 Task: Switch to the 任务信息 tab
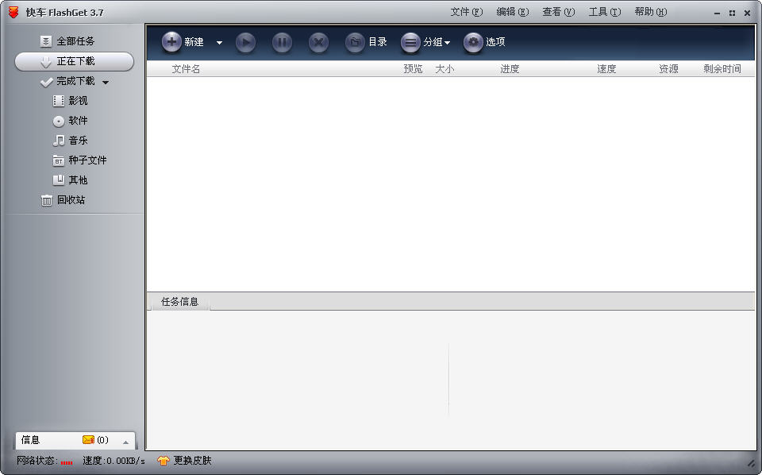[179, 303]
